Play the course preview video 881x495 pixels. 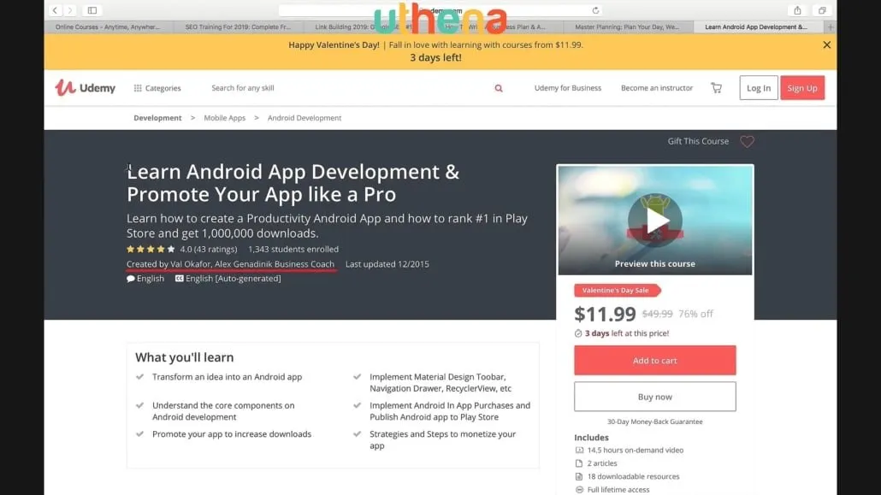tap(655, 221)
